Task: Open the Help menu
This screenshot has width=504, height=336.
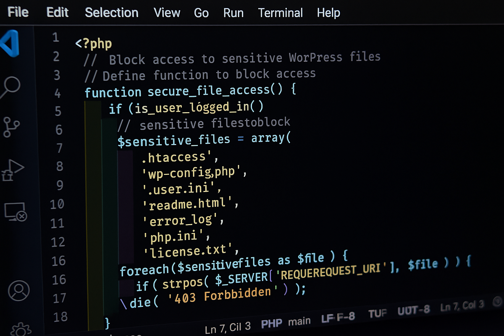Action: (328, 13)
